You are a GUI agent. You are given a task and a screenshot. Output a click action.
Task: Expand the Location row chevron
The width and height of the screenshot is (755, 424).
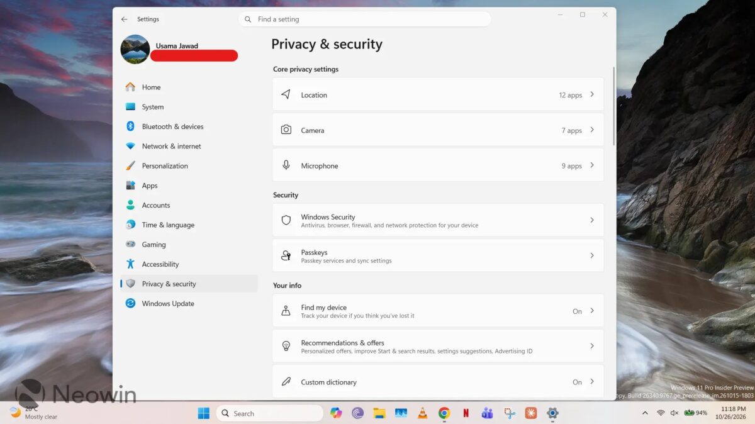(592, 94)
